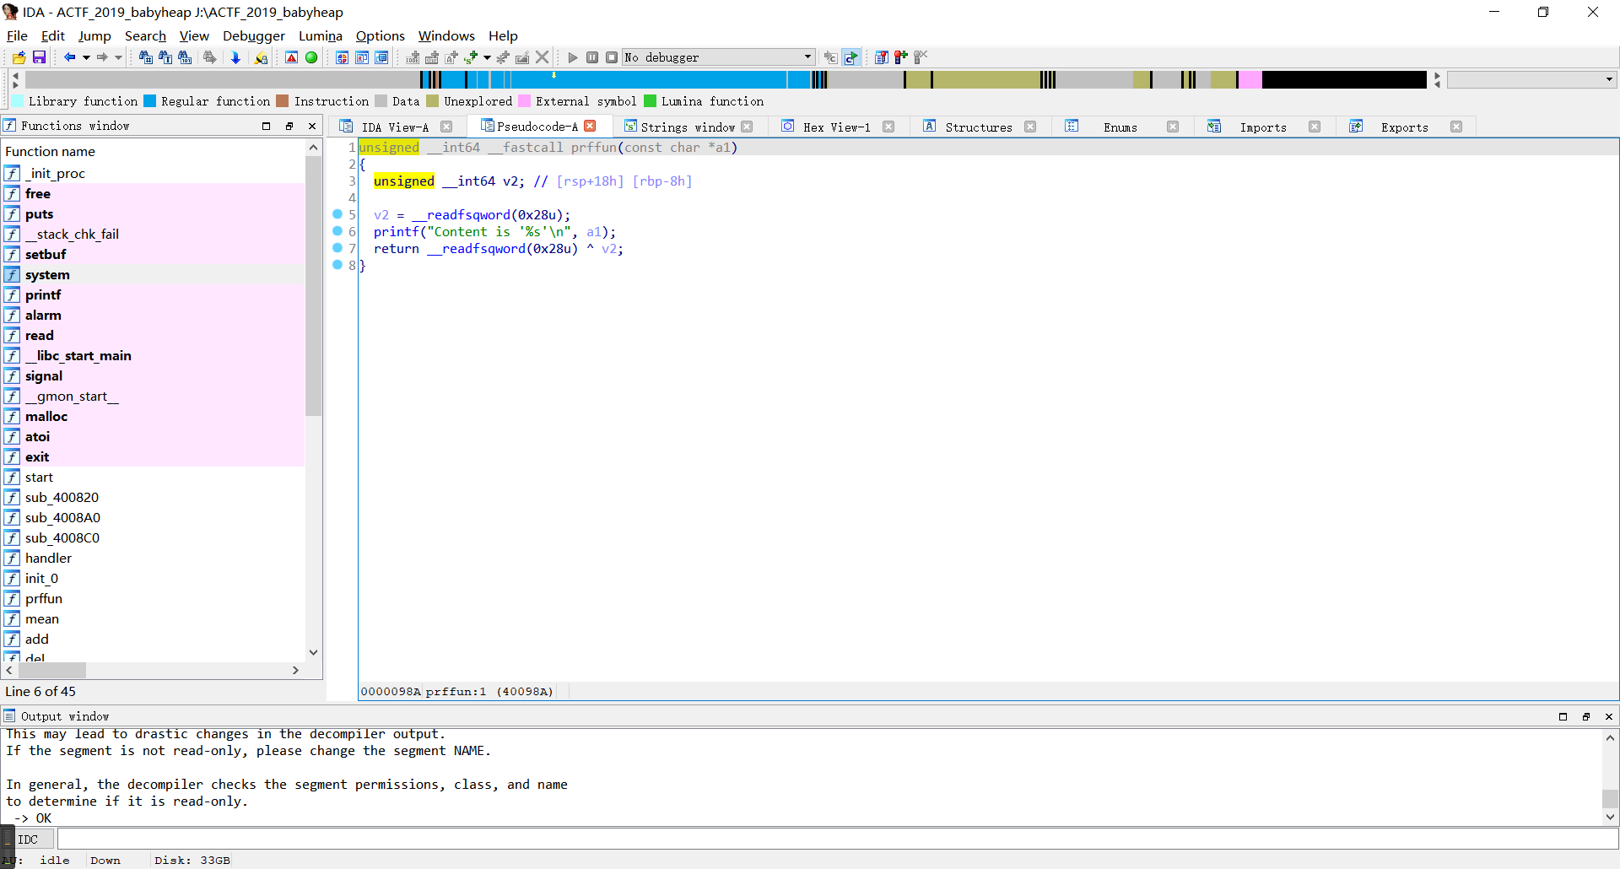1620x869 pixels.
Task: Select the system function in the list
Action: click(x=47, y=275)
